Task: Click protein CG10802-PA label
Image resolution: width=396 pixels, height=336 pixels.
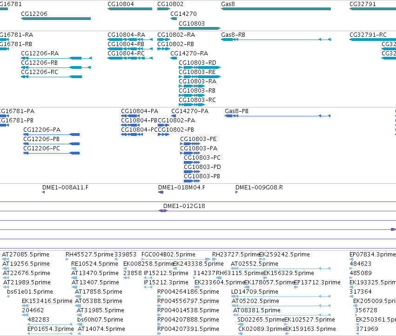Action: click(x=176, y=121)
